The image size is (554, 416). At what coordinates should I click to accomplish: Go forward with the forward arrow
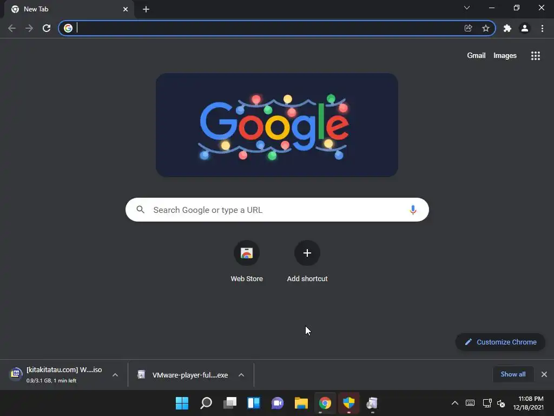pyautogui.click(x=29, y=28)
